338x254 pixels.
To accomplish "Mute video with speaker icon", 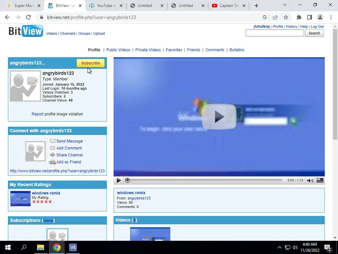I will pyautogui.click(x=310, y=180).
